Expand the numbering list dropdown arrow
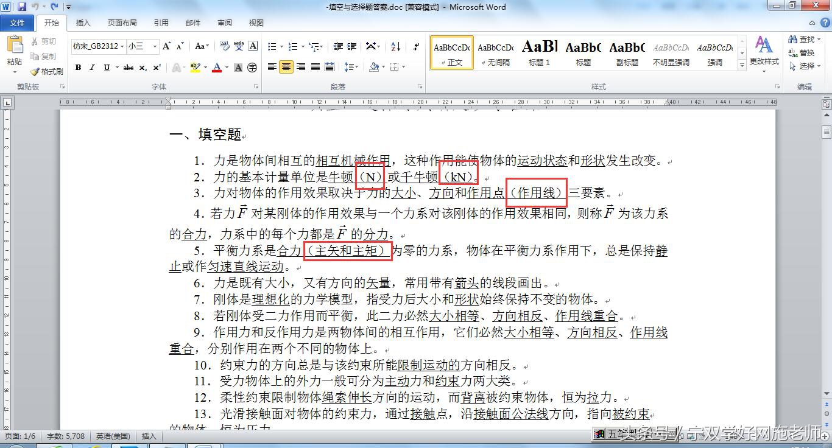The height and width of the screenshot is (448, 832). pyautogui.click(x=303, y=46)
